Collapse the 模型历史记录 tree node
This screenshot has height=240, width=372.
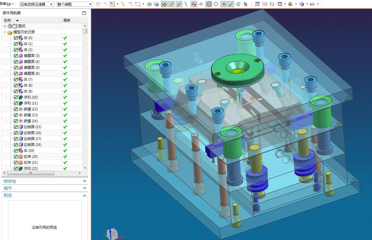click(x=5, y=32)
